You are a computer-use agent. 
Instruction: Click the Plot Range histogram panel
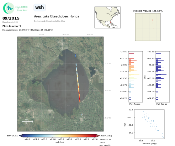(136, 77)
